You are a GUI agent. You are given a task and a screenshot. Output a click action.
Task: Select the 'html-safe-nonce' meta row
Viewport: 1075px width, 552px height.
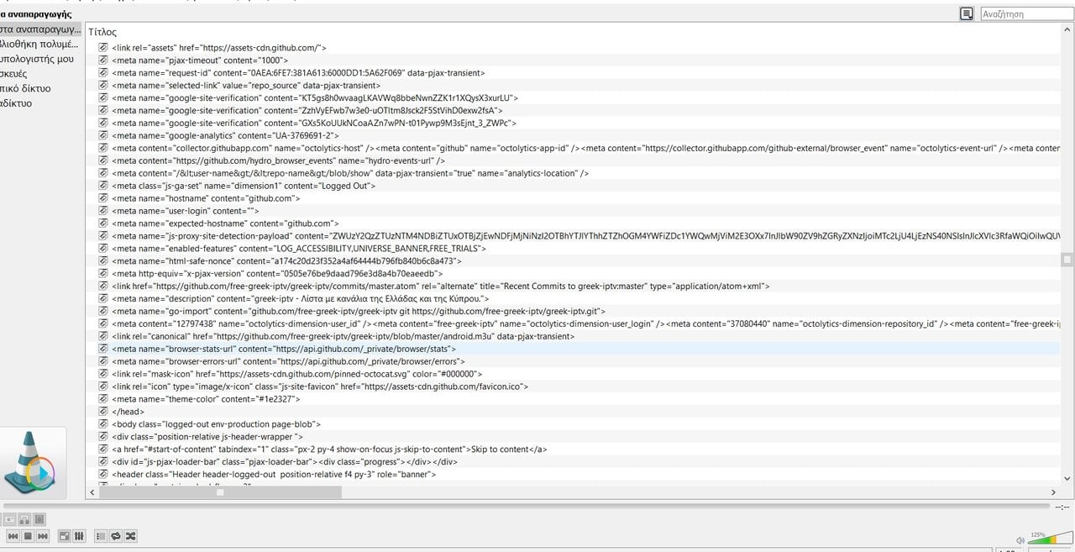click(574, 261)
